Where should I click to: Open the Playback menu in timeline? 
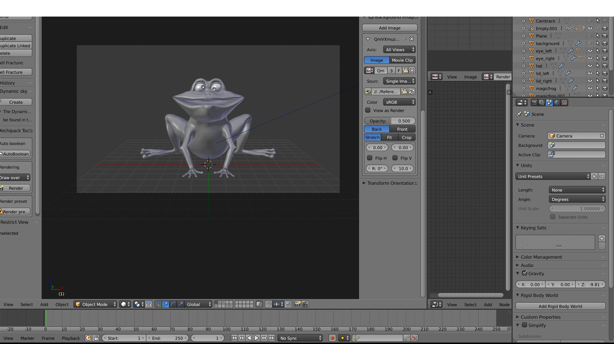(70, 338)
